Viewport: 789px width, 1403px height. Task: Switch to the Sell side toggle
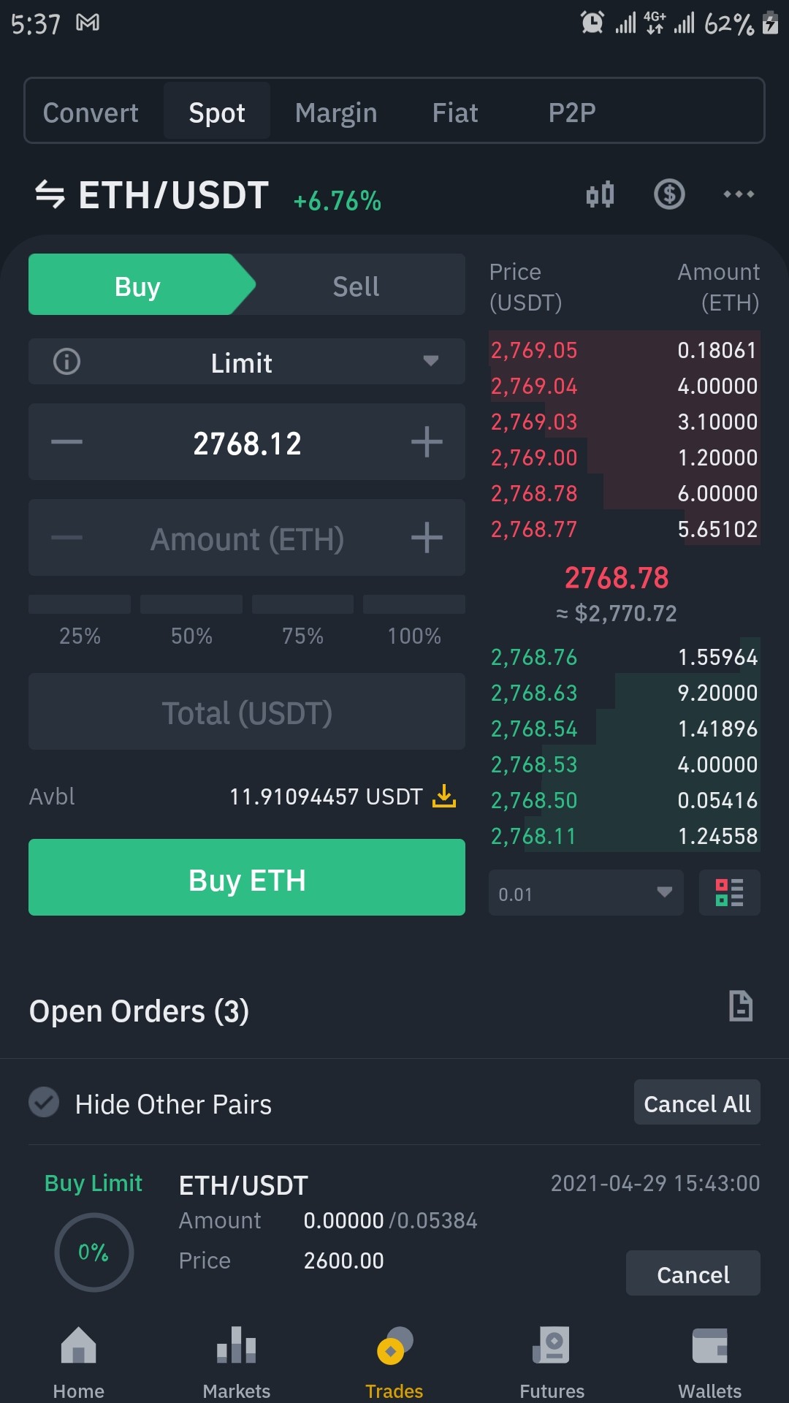pos(356,285)
